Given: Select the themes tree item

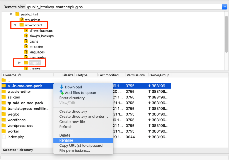Looking at the screenshot, I should click(35, 68).
